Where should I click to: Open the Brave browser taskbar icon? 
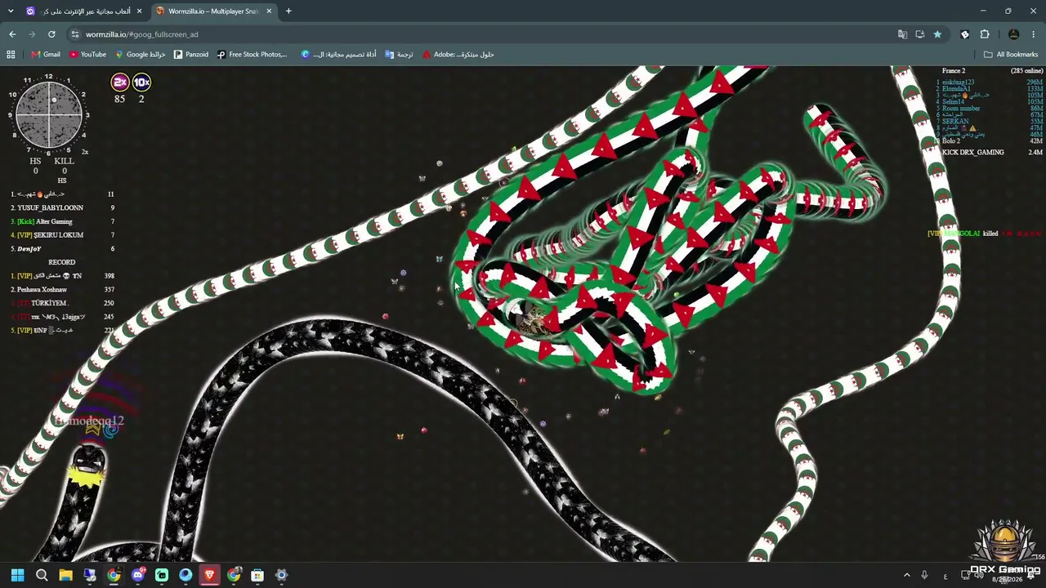pos(209,575)
